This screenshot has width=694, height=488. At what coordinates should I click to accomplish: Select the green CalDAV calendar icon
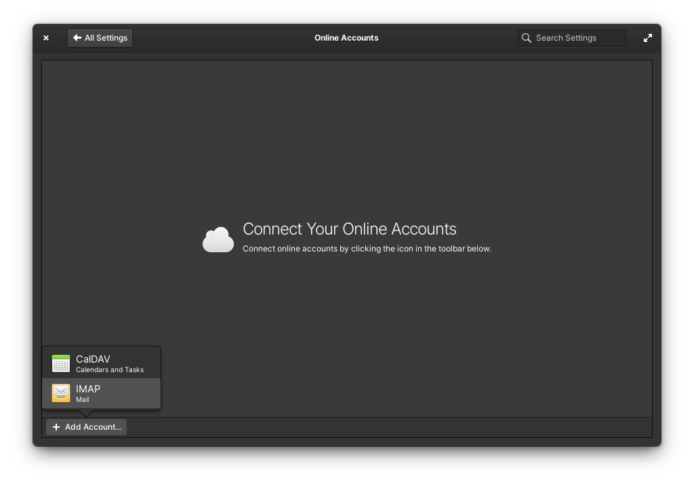tap(61, 363)
